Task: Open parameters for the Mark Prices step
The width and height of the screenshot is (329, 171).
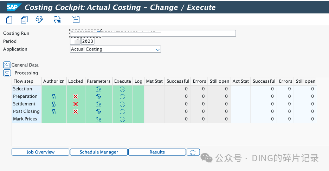Action: tap(98, 119)
